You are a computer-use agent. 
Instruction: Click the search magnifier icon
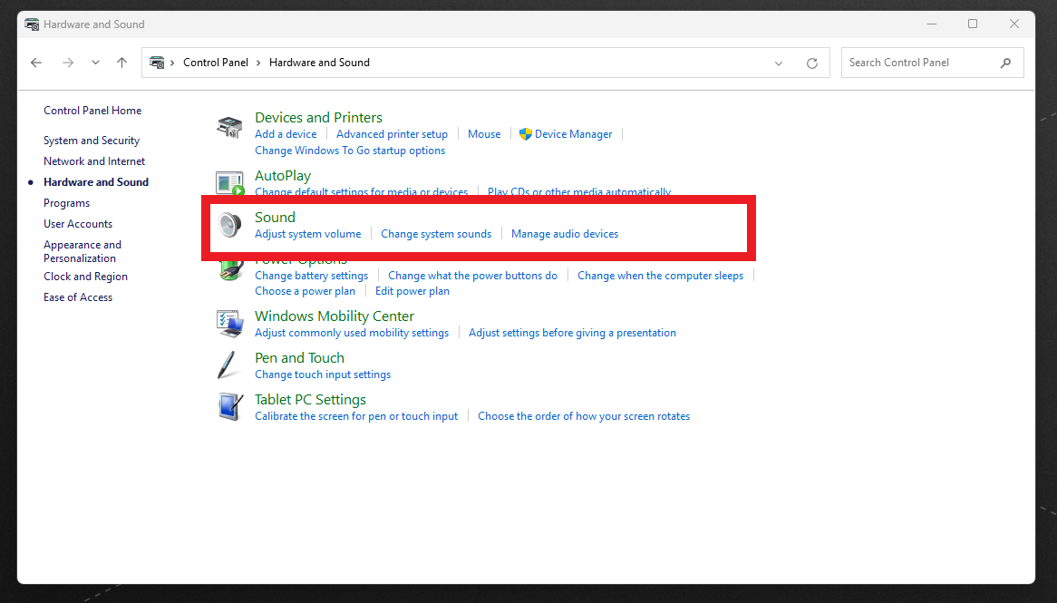point(1005,63)
